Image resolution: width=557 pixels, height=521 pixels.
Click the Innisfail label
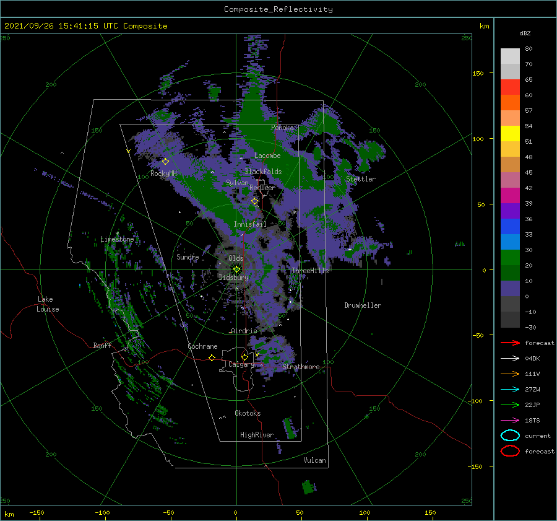tap(250, 224)
